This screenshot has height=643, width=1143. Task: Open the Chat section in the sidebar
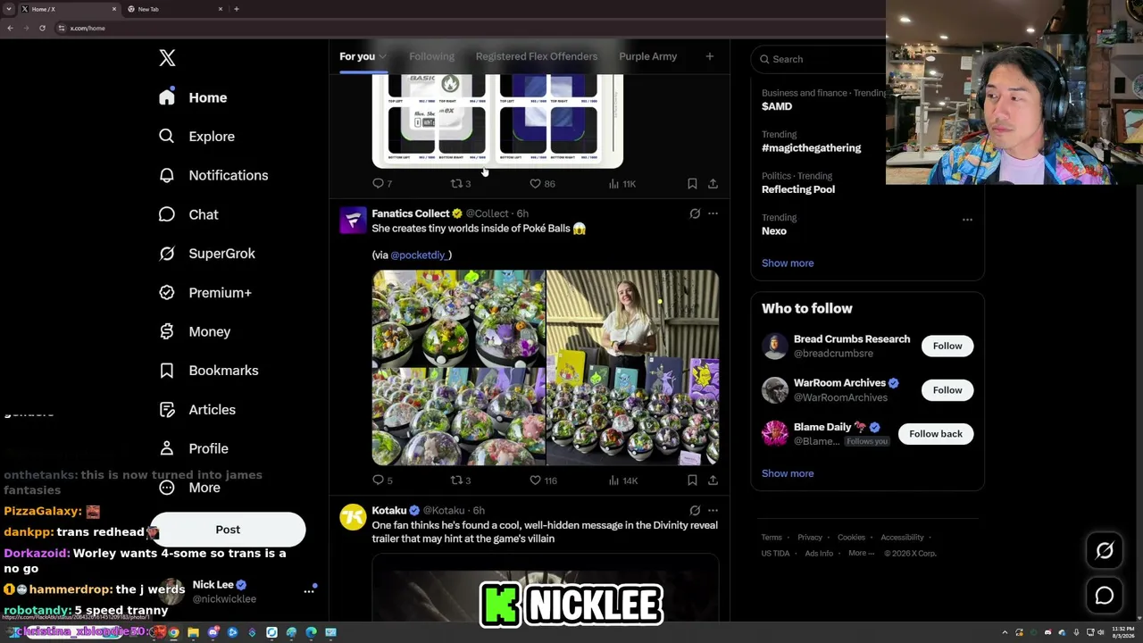(188, 214)
